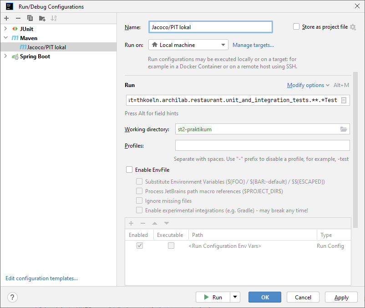Toggle Ignore missing files checkbox

pos(139,200)
